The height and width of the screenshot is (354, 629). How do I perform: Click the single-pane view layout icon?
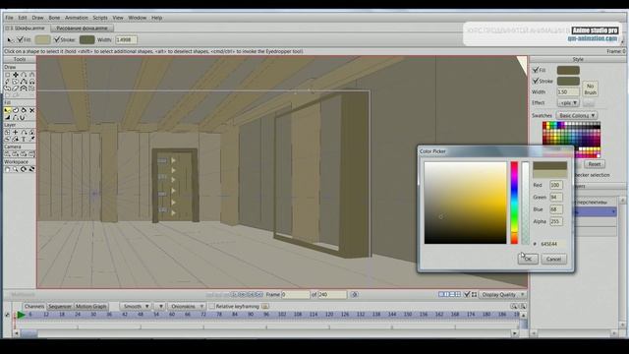[x=441, y=295]
